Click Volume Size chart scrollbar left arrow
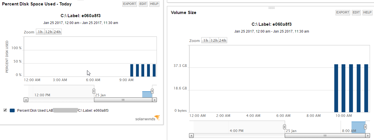 pos(191,136)
